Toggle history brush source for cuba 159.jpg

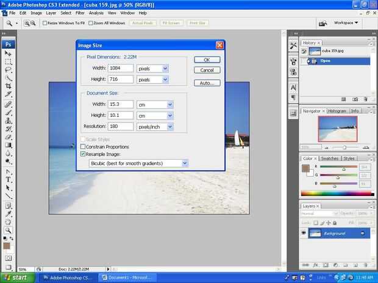tap(304, 51)
